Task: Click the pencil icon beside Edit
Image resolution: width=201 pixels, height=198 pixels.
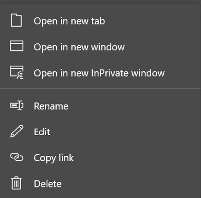Action: coord(17,131)
